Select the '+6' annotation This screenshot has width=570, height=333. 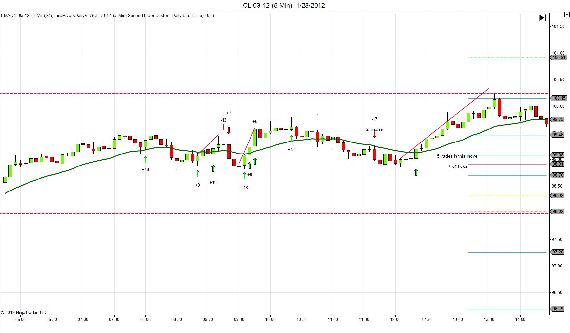[255, 122]
